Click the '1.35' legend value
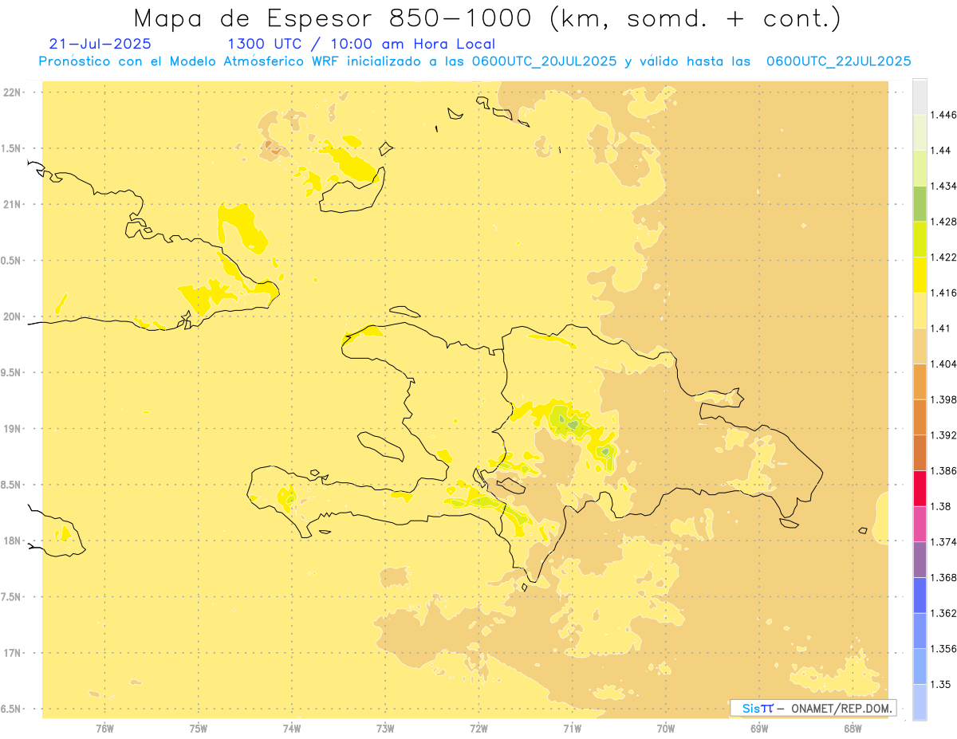The width and height of the screenshot is (957, 739). coord(940,683)
